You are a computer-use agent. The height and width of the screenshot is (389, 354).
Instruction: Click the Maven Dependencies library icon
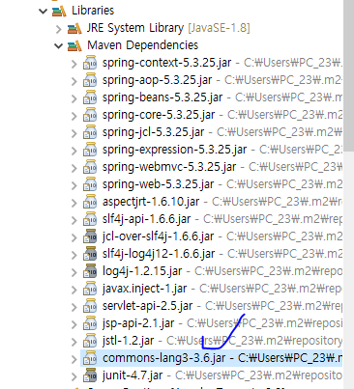74,45
